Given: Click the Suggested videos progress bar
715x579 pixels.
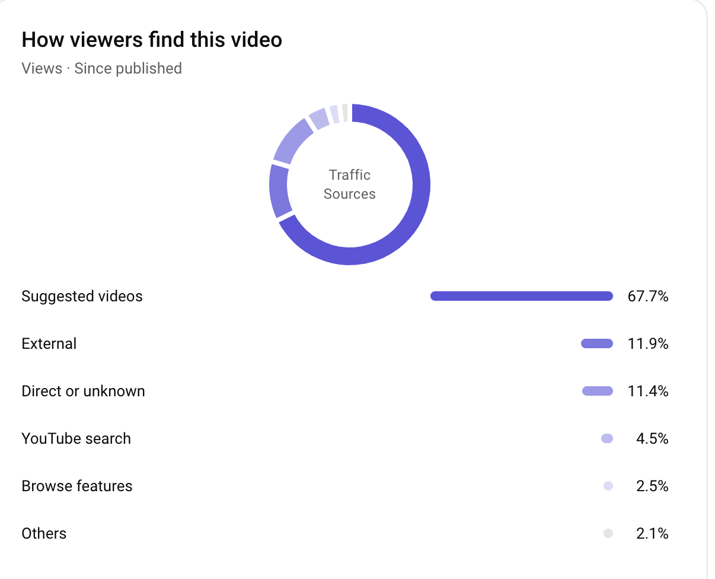Looking at the screenshot, I should 521,296.
